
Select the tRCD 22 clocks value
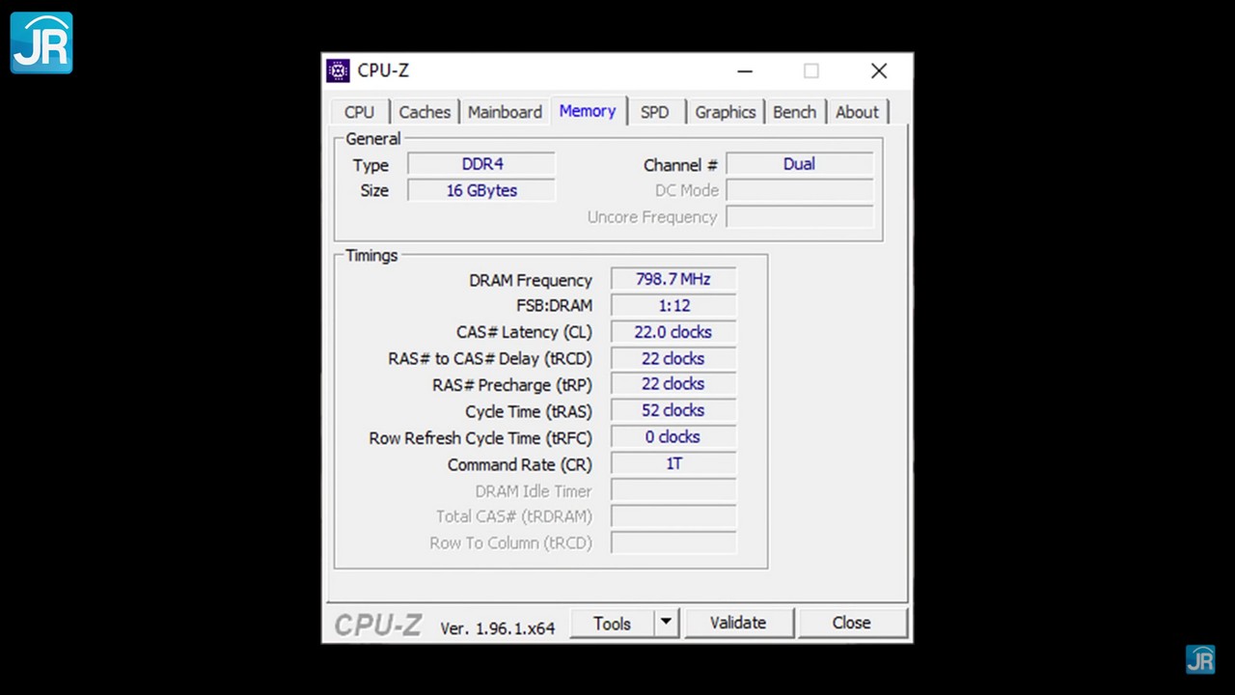(673, 358)
